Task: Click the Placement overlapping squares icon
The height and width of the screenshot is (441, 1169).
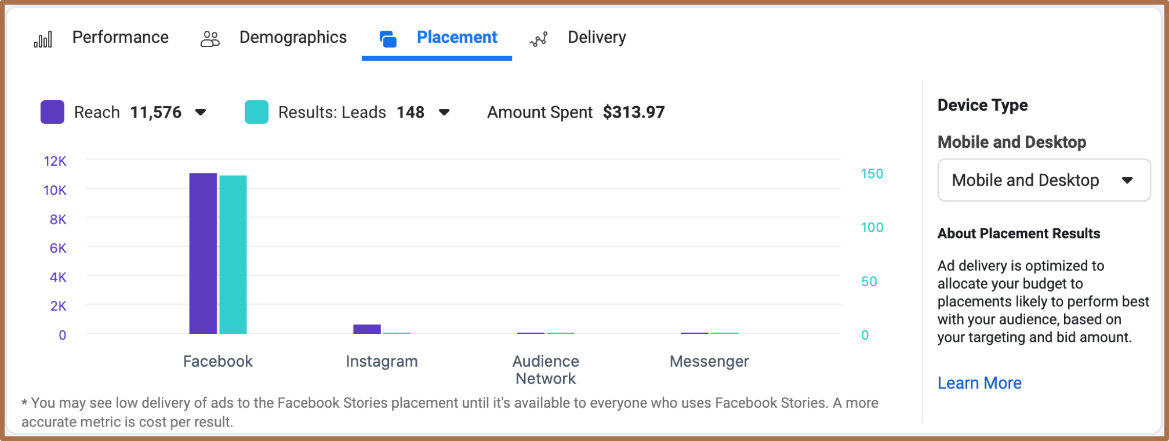Action: [x=388, y=39]
